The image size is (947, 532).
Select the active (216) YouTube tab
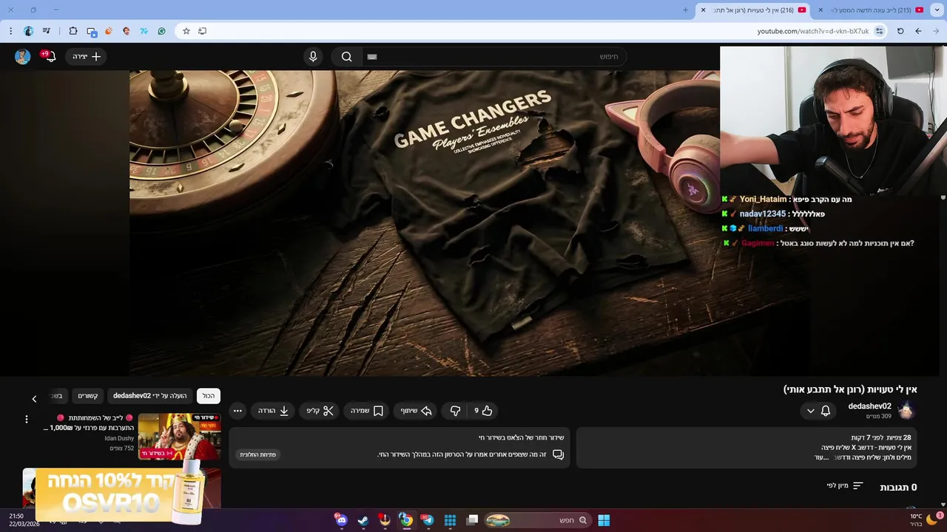pyautogui.click(x=755, y=10)
